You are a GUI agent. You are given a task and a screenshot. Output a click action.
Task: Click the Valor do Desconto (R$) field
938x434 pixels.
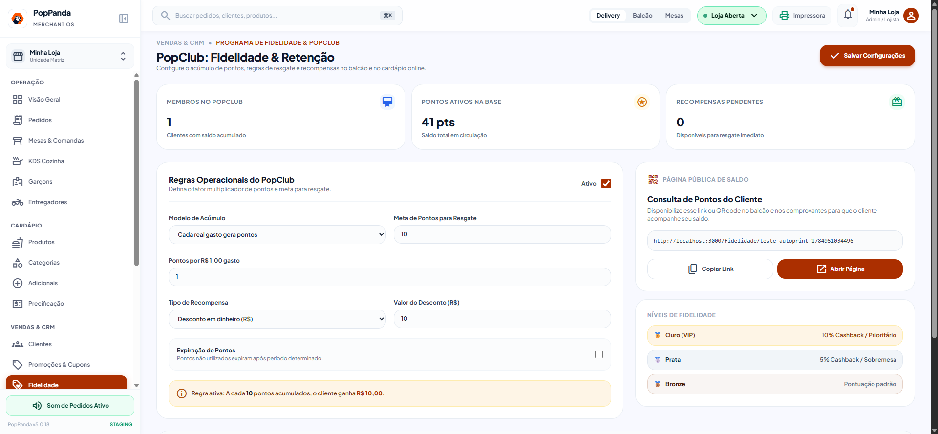[502, 319]
